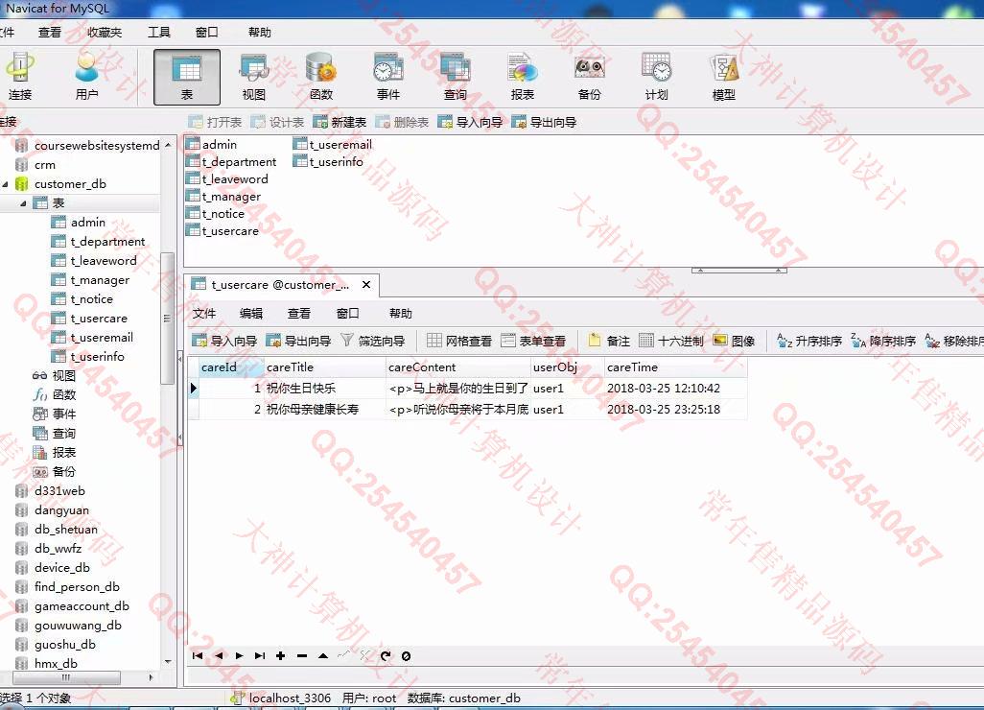The image size is (984, 710).
Task: Close the t_usercare tab
Action: tap(366, 284)
